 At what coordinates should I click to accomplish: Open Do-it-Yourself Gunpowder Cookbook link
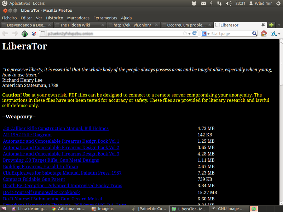tap(41, 193)
